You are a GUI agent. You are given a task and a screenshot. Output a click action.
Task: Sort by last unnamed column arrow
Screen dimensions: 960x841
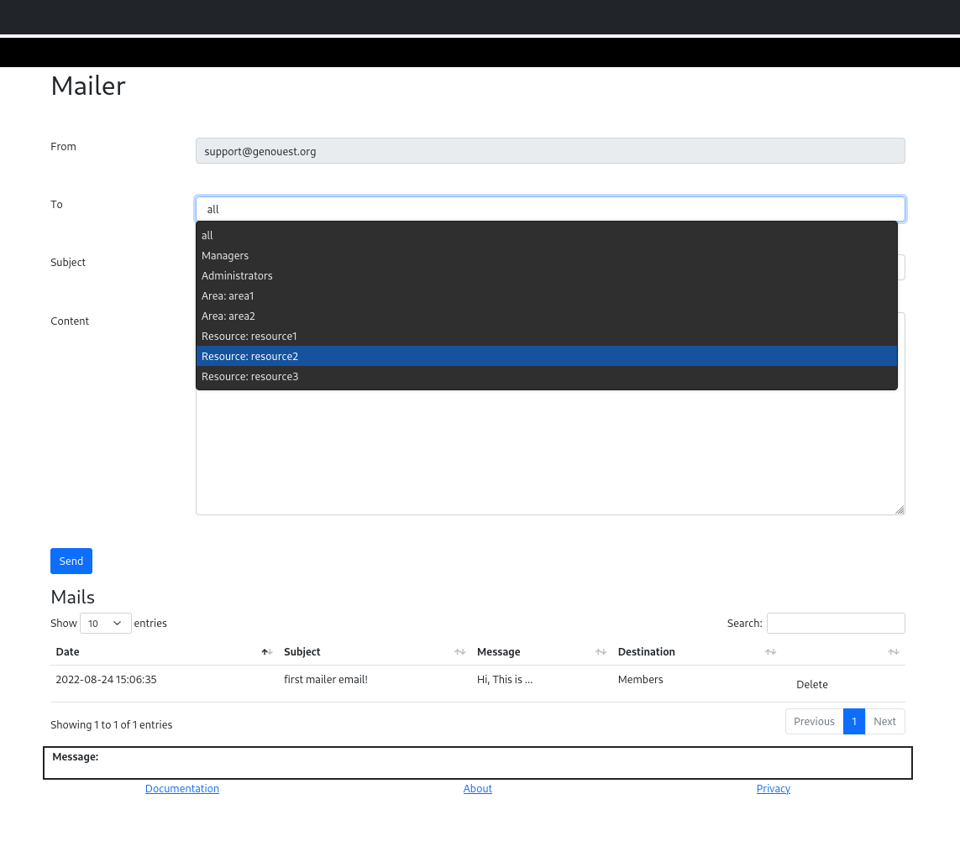(894, 652)
